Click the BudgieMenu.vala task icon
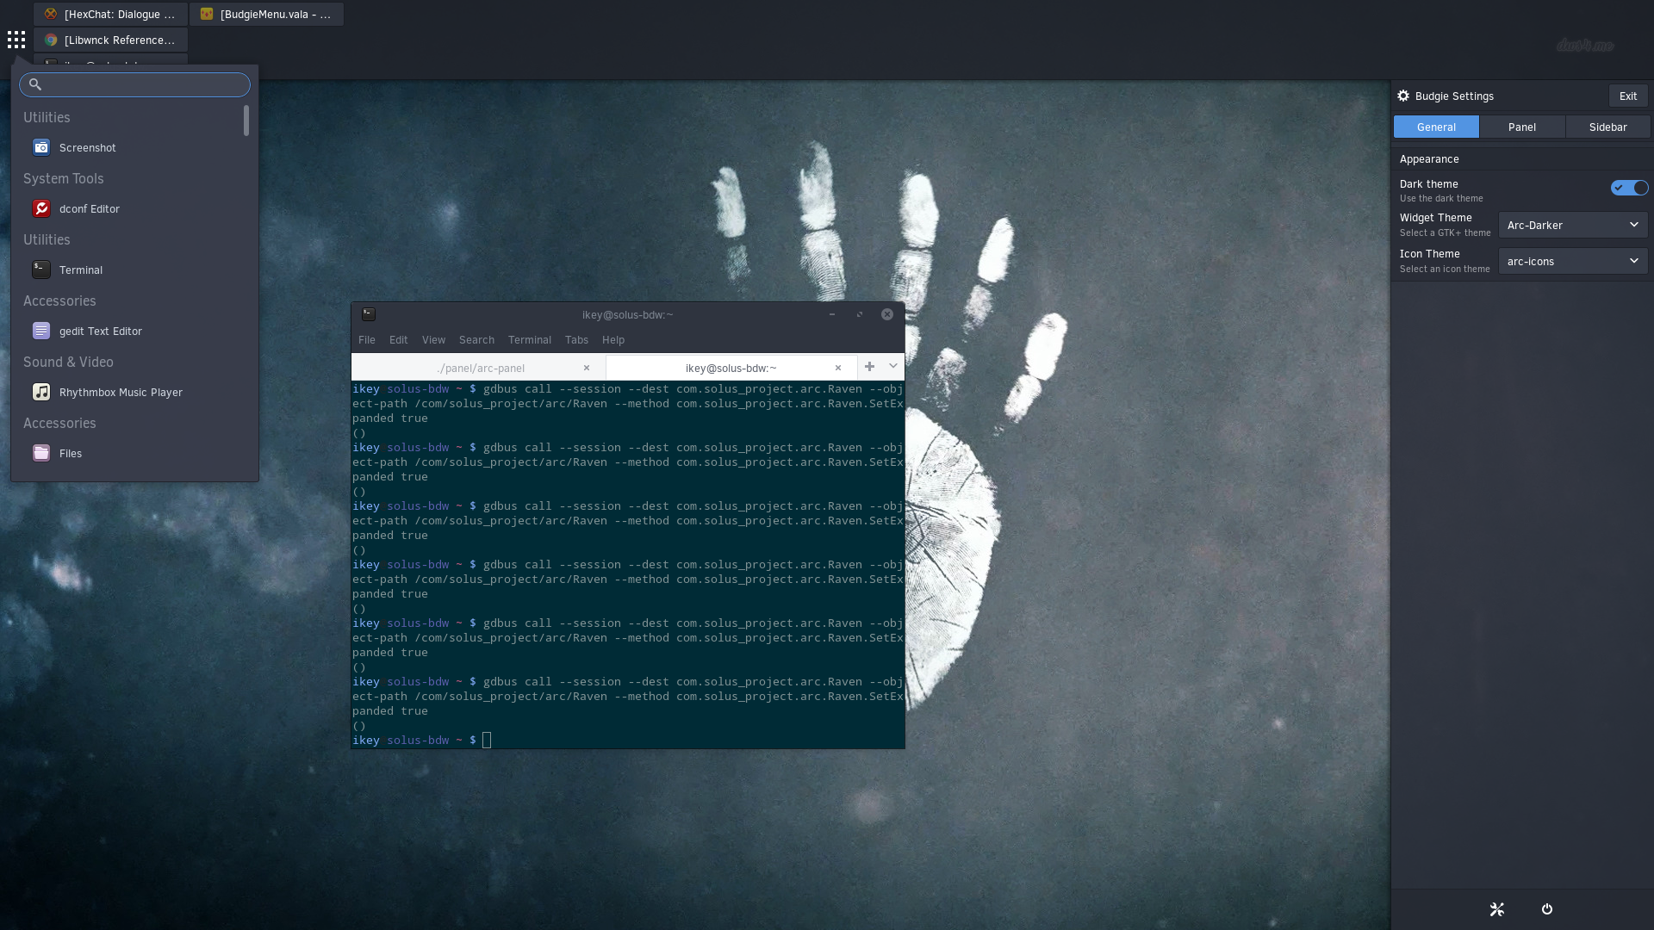This screenshot has height=930, width=1654. pos(207,14)
